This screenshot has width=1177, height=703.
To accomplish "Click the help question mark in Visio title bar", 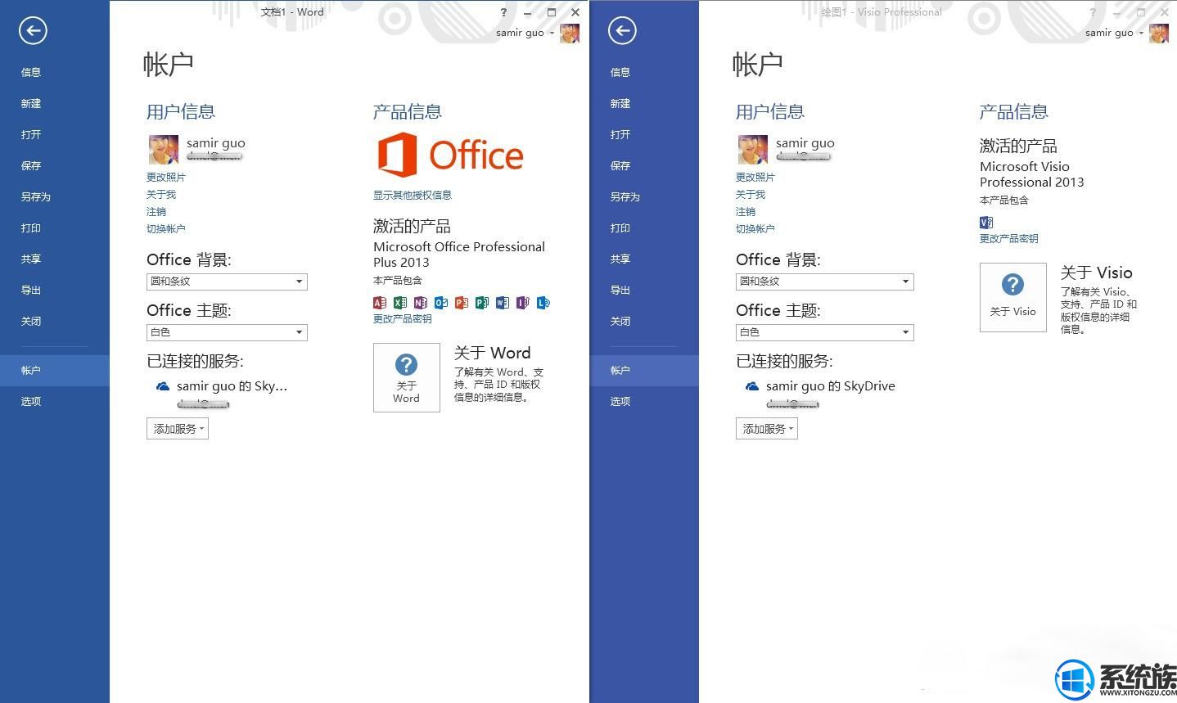I will point(1093,12).
